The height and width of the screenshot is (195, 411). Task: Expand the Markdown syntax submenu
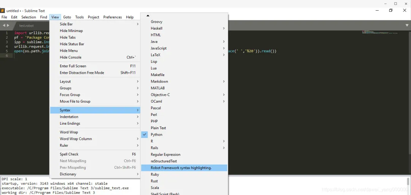[x=184, y=81]
